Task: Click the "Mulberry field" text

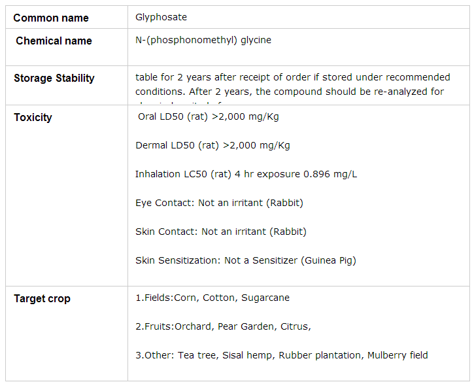Action: click(x=397, y=355)
